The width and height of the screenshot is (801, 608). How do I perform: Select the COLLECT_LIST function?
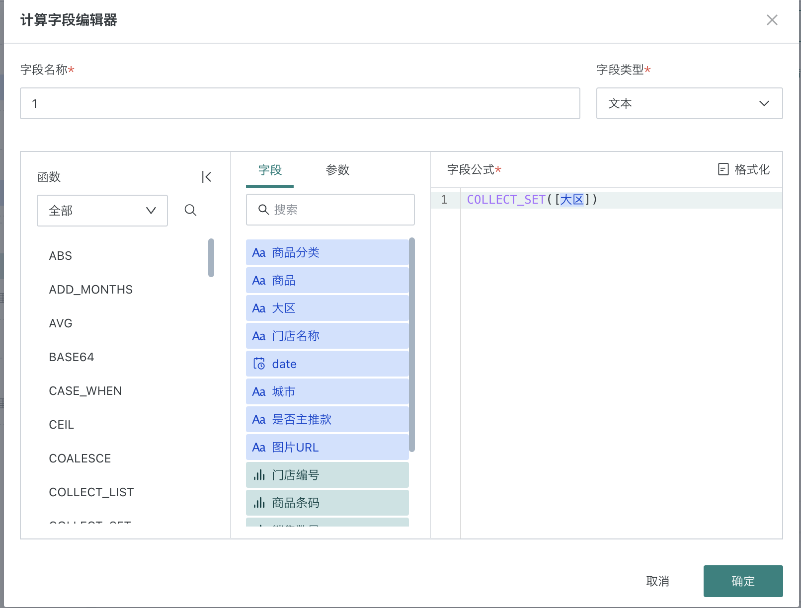tap(91, 492)
